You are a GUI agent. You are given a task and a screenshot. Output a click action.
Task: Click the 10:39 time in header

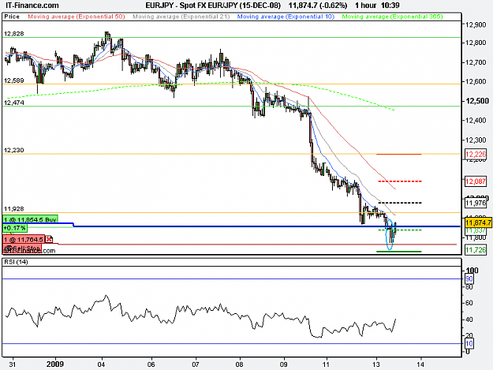pyautogui.click(x=390, y=6)
